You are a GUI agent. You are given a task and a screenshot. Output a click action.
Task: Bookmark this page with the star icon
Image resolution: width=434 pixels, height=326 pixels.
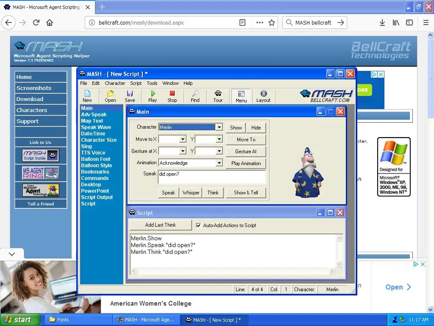tap(272, 22)
